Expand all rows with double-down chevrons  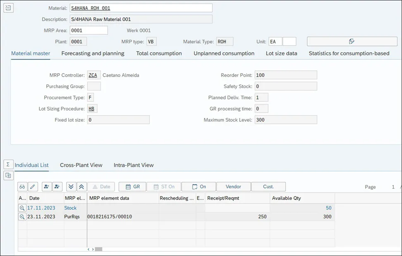tap(71, 187)
